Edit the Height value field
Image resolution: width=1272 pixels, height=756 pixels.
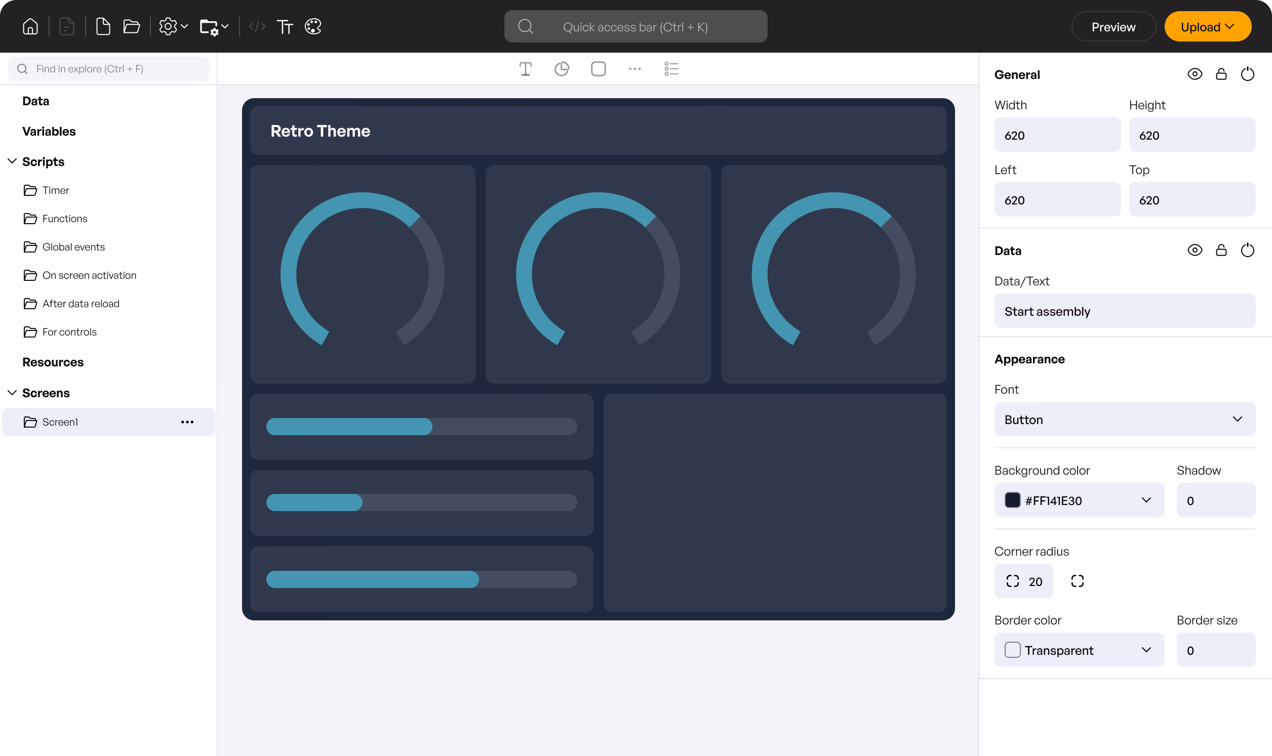[x=1192, y=135]
